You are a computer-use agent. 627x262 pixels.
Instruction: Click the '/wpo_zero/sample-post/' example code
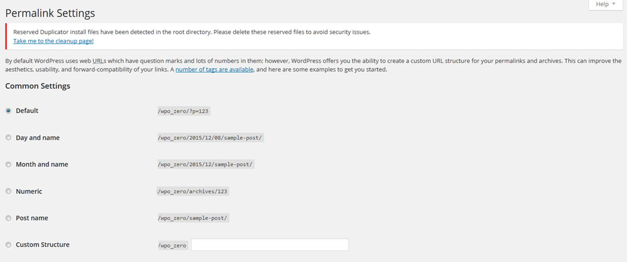point(193,219)
